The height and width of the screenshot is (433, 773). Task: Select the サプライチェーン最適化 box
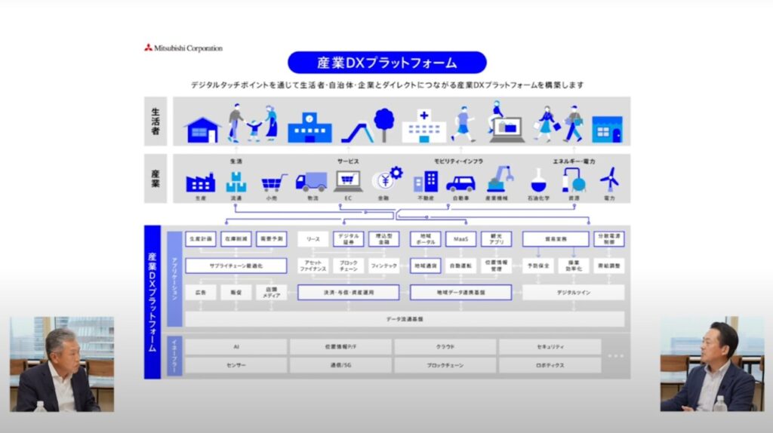[x=236, y=266]
